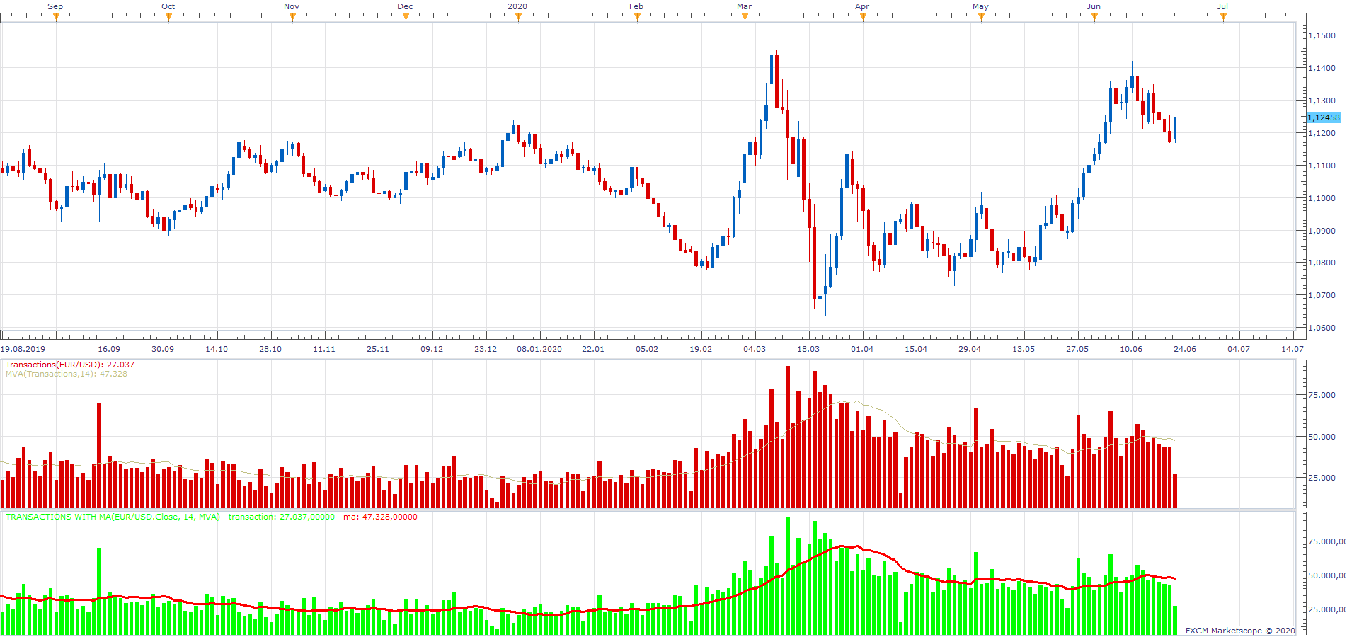Click the 22.01 date label
Viewport: 1347px width, 637px height.
[593, 349]
